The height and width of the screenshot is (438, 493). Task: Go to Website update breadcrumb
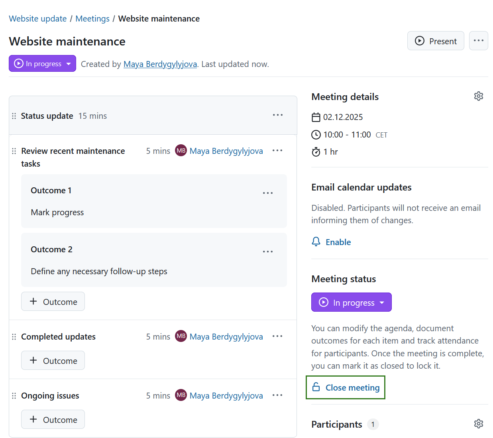(x=38, y=19)
